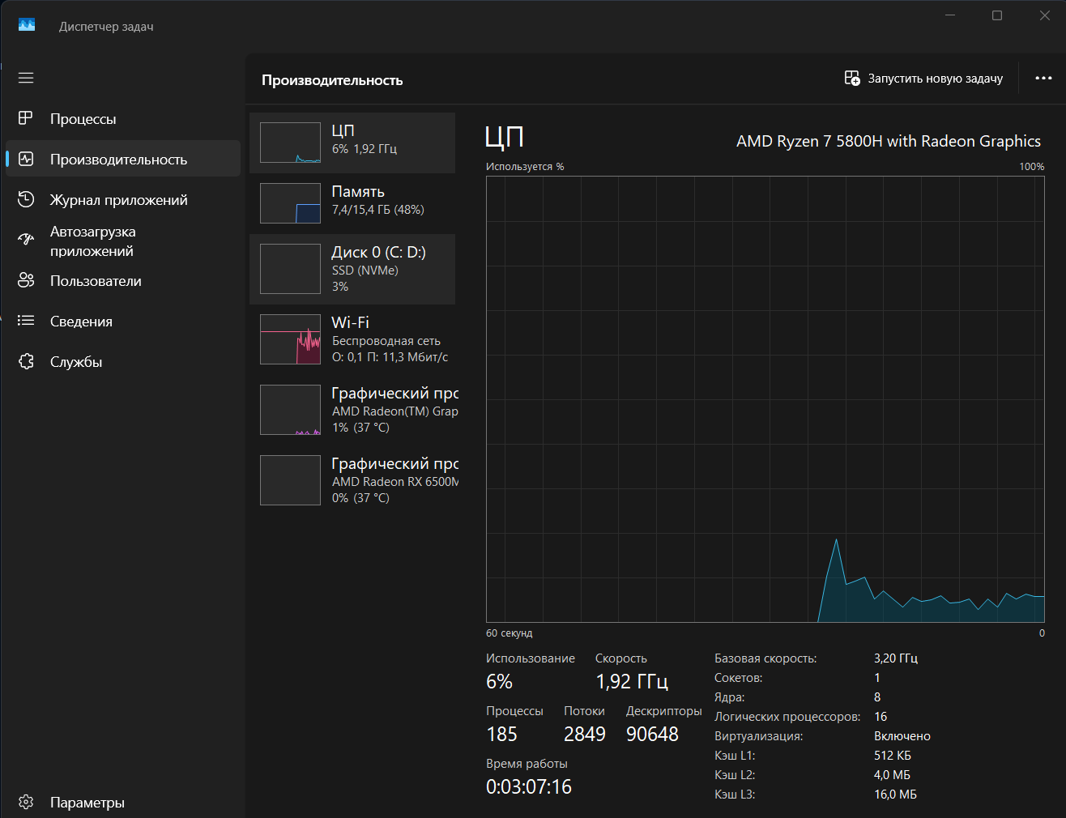Click the Автозагрузка приложений gauge icon

[26, 240]
